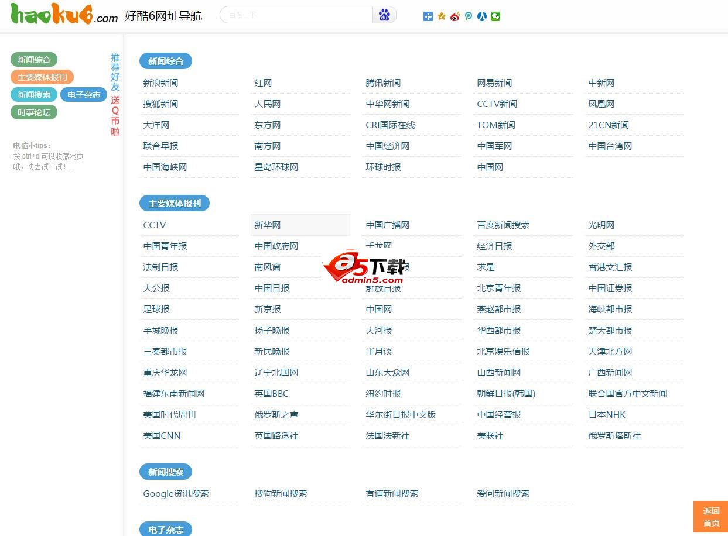Select the 新闻搜索 sidebar category
This screenshot has height=536, width=728.
pos(33,94)
